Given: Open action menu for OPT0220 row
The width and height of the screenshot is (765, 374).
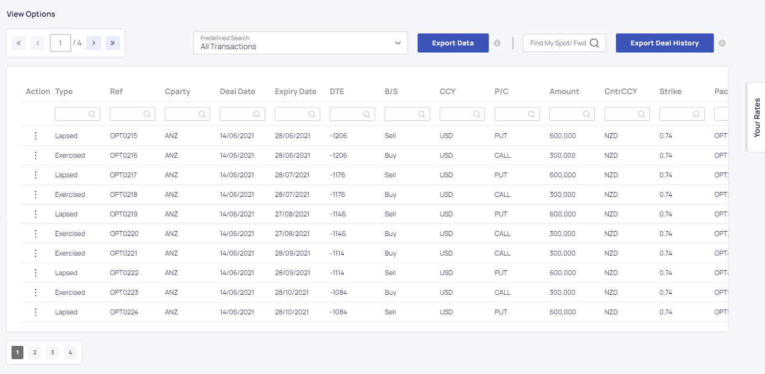Looking at the screenshot, I should 35,234.
